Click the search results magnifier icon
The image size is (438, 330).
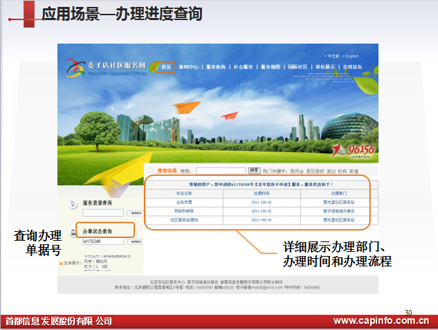pyautogui.click(x=152, y=169)
